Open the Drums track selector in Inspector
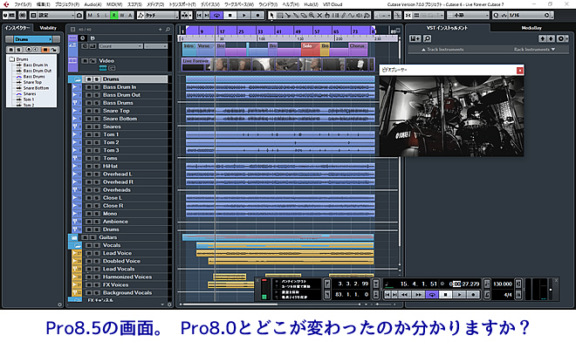 33,39
